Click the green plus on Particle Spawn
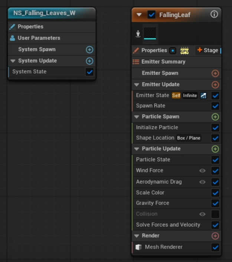Screen dimensions: 232x262 point(215,117)
